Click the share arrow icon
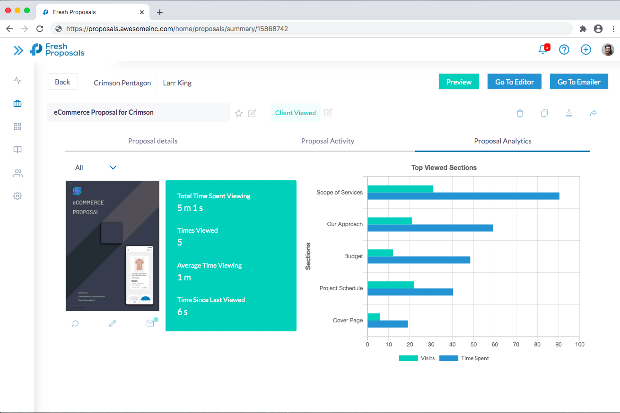The image size is (620, 413). click(x=594, y=113)
